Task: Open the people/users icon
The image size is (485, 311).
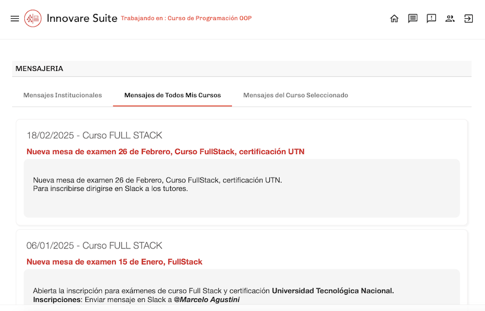Action: pyautogui.click(x=450, y=18)
